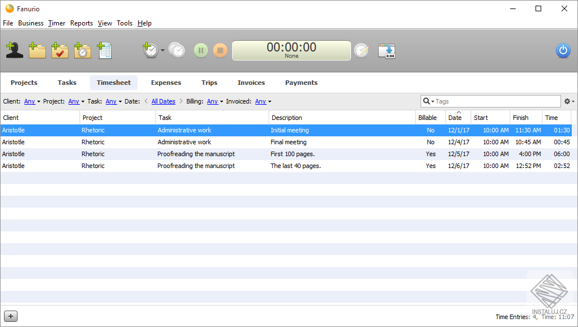This screenshot has height=327, width=578.
Task: Click the New Time Entry folder icon with clock
Action: click(x=82, y=50)
